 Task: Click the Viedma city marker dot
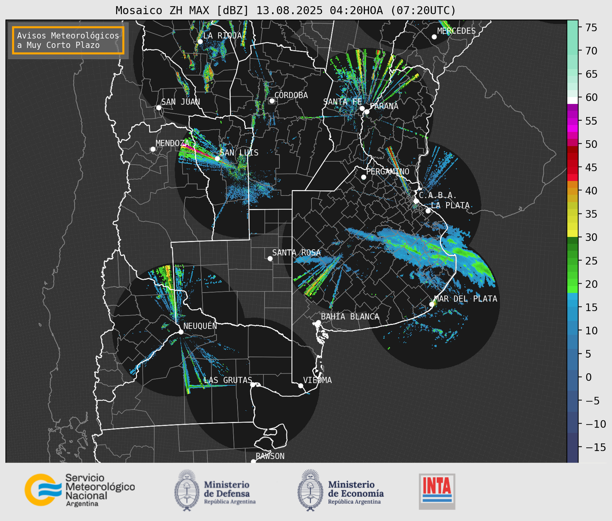coord(301,385)
